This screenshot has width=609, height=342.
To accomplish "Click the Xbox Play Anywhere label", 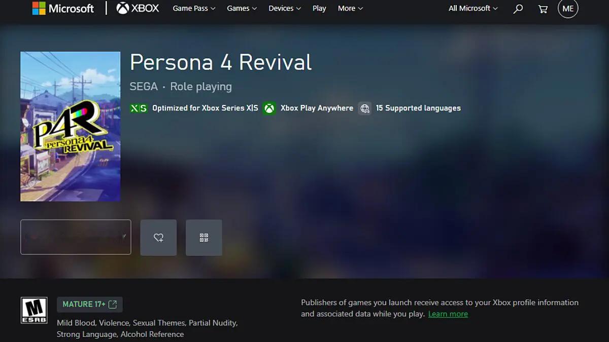I will [x=317, y=108].
